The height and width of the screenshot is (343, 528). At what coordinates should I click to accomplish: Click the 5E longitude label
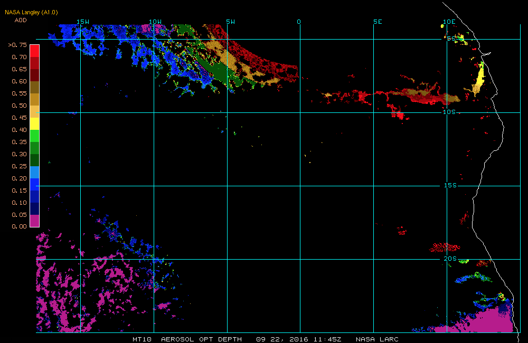coord(378,22)
